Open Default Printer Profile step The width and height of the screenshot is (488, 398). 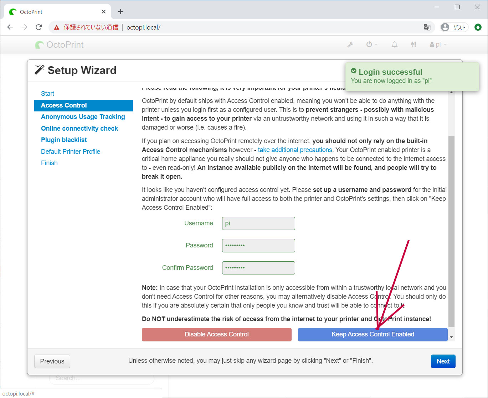pyautogui.click(x=71, y=152)
